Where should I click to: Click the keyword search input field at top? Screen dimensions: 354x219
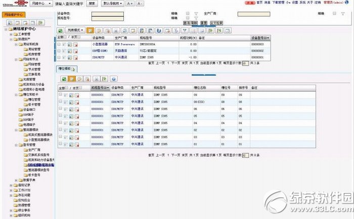(x=70, y=4)
